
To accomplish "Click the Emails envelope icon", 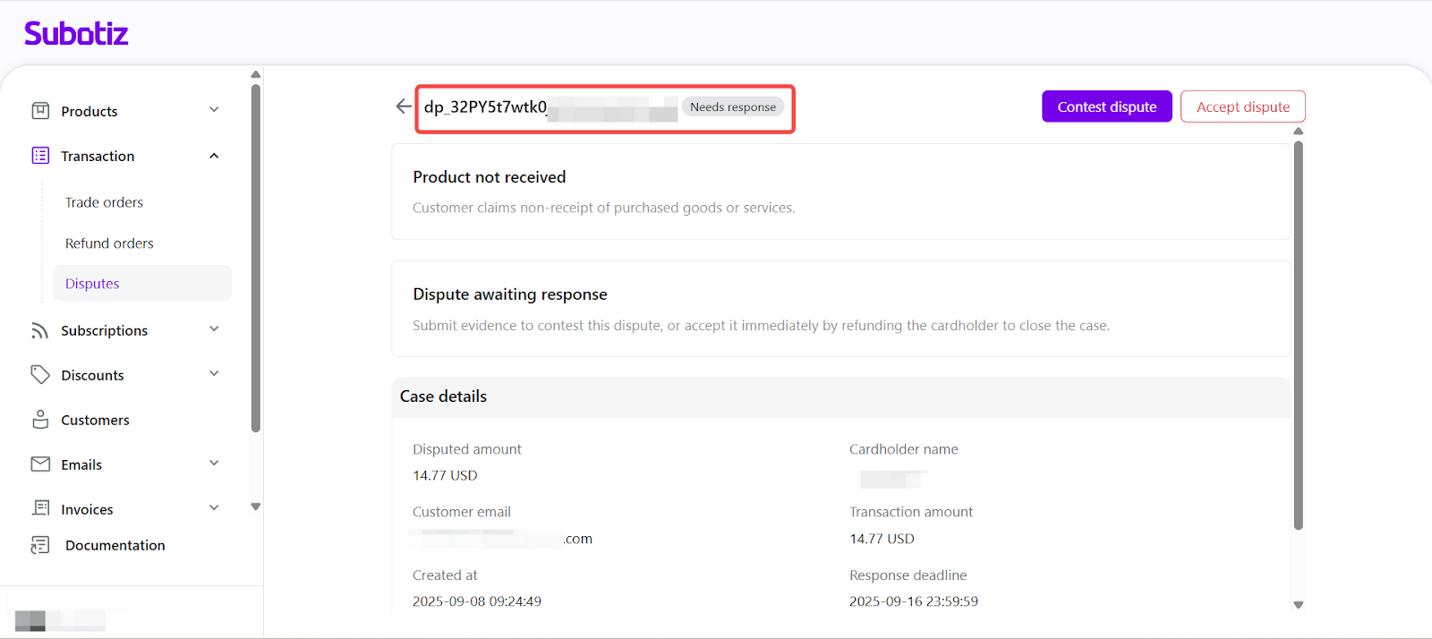I will click(40, 464).
